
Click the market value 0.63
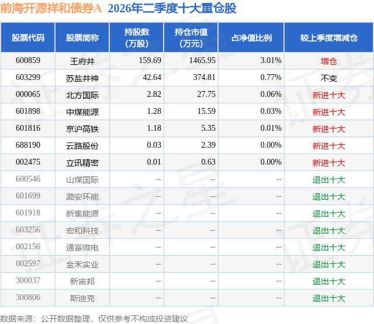click(208, 162)
